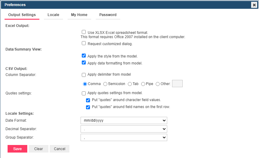The height and width of the screenshot is (158, 259).
Task: Switch to the Locale tab
Action: (53, 15)
